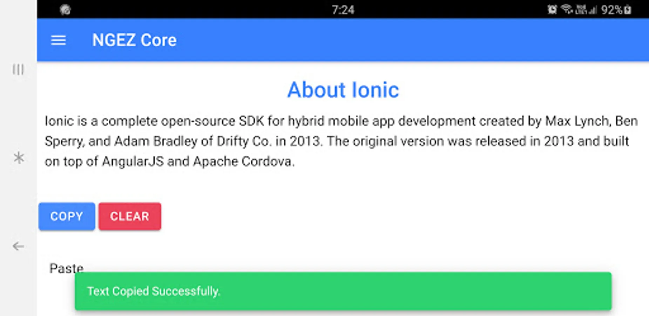Focus the Paste input field
The width and height of the screenshot is (649, 316).
[x=67, y=268]
